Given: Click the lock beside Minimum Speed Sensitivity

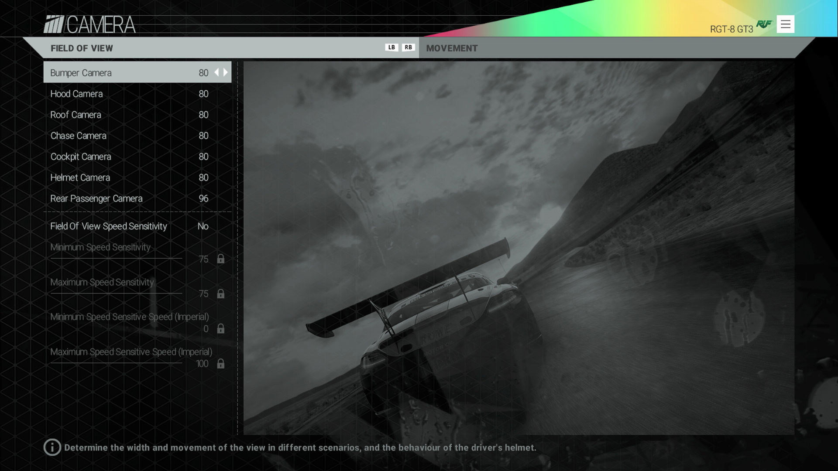Looking at the screenshot, I should click(220, 259).
